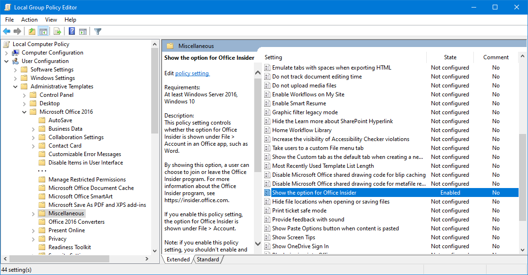Click the Up One Level folder icon
528x275 pixels.
(32, 31)
